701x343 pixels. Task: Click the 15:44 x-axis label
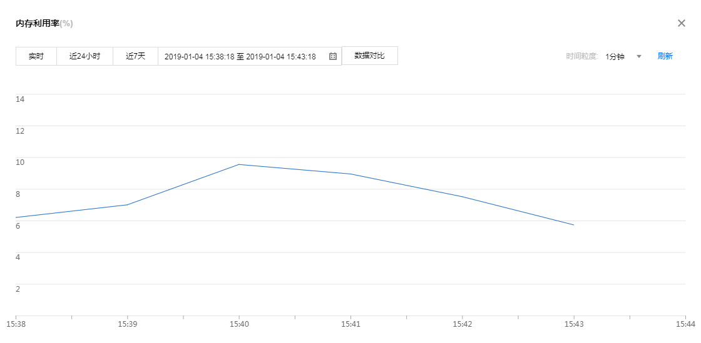(x=685, y=324)
